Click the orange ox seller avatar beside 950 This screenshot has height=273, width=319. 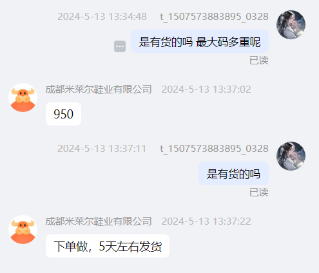(x=23, y=98)
